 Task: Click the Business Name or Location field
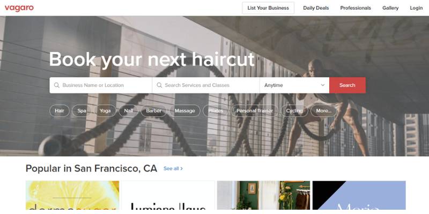pos(101,85)
